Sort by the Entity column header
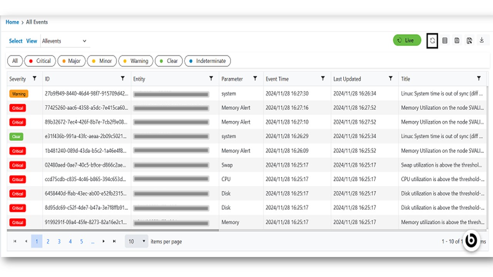This screenshot has width=493, height=277. [x=139, y=79]
